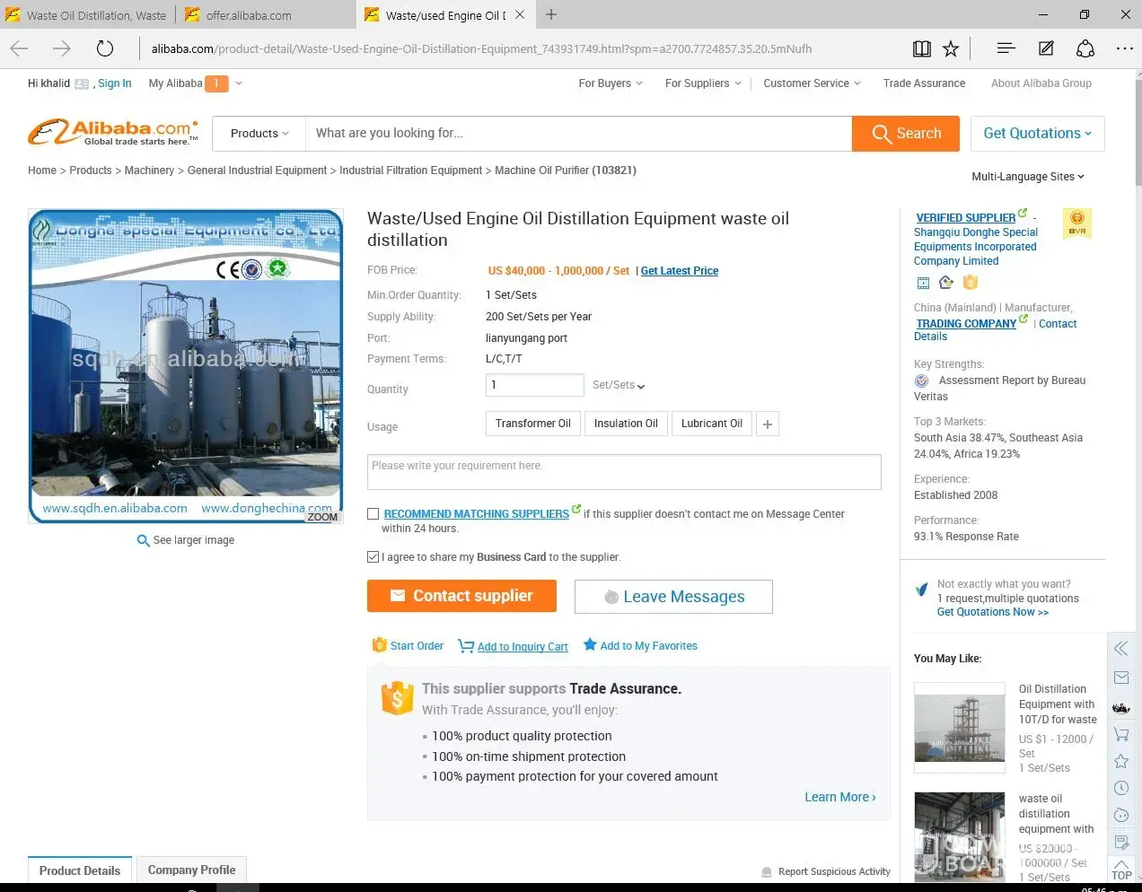Click sidebar envelope message icon
Viewport: 1142px width, 892px height.
pos(1121,678)
